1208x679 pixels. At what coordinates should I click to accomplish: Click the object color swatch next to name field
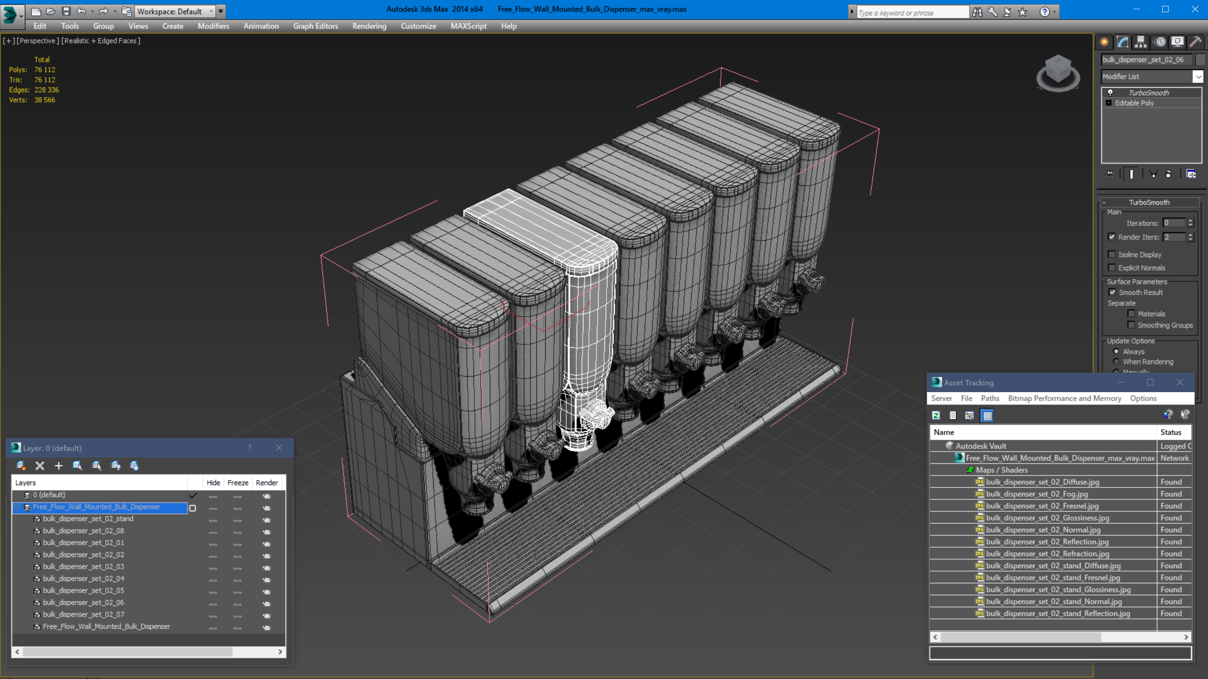click(1201, 60)
